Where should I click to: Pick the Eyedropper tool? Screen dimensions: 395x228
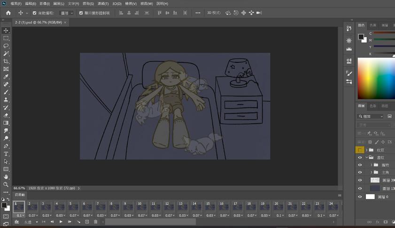tap(6, 77)
